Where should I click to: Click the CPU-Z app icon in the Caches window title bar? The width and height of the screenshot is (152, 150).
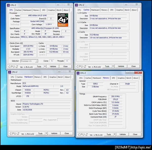pyautogui.click(x=77, y=5)
